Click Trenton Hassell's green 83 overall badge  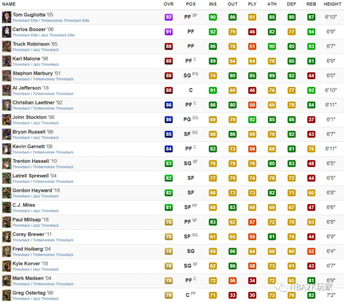click(x=169, y=164)
